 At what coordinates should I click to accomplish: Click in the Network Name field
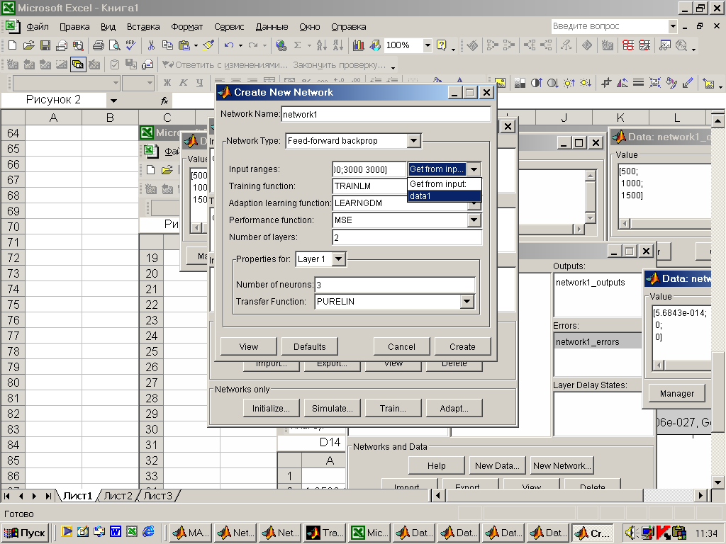(386, 114)
